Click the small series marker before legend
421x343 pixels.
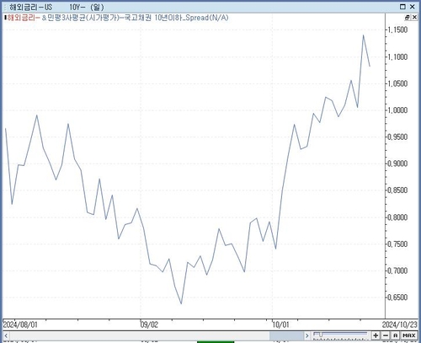click(x=5, y=18)
